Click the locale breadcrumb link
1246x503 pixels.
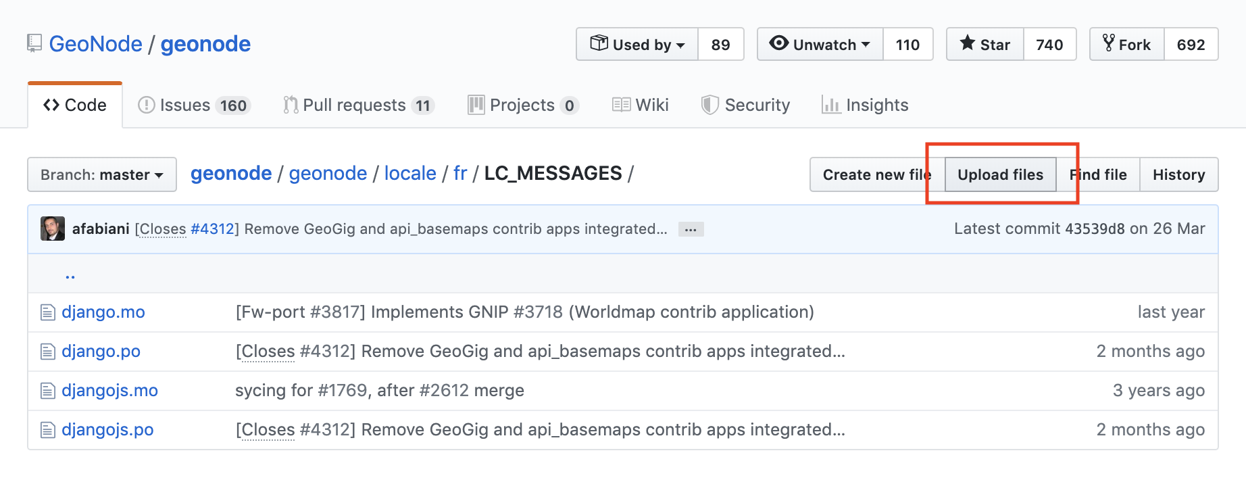click(x=410, y=174)
